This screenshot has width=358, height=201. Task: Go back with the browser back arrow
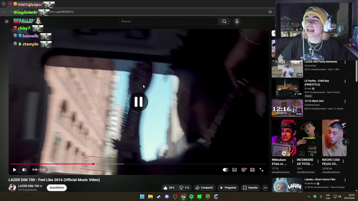pyautogui.click(x=4, y=12)
